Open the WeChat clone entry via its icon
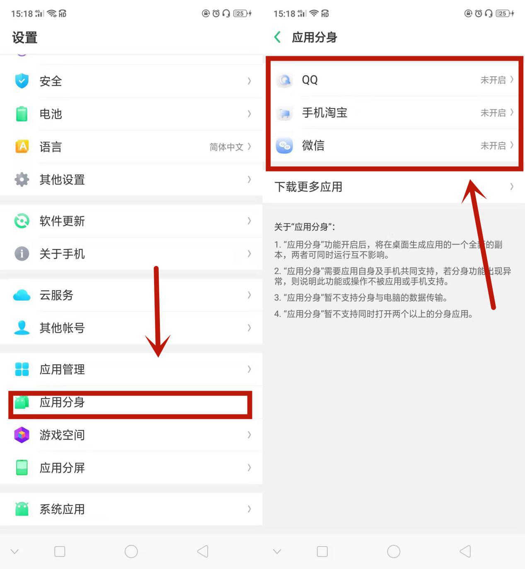The image size is (525, 569). [x=284, y=146]
